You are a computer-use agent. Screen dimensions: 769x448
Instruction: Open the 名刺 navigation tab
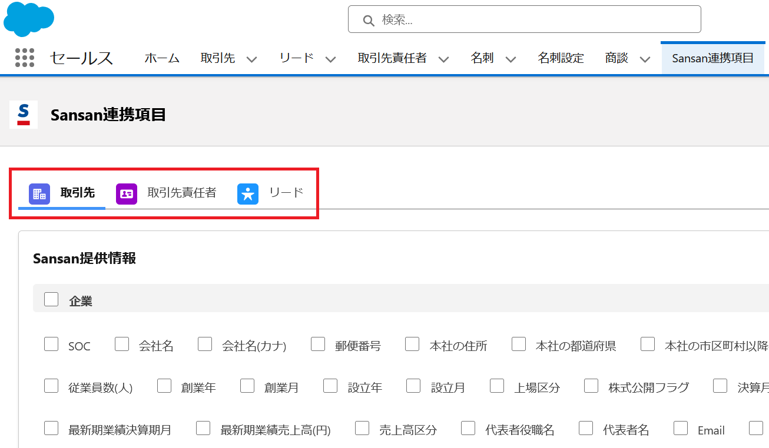pos(482,58)
